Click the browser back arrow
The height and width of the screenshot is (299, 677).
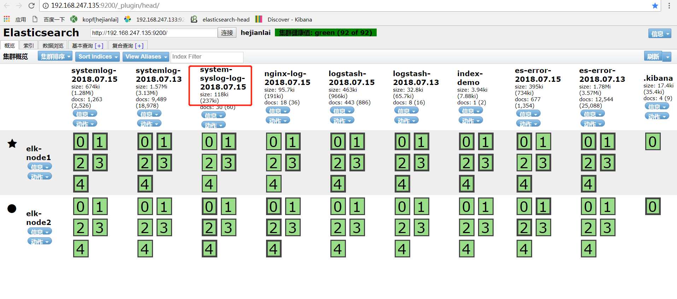[7, 6]
